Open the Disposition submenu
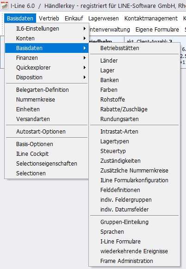186x269 pixels. click(47, 77)
